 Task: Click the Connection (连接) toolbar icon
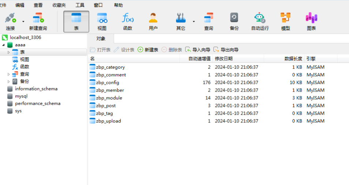(x=10, y=22)
